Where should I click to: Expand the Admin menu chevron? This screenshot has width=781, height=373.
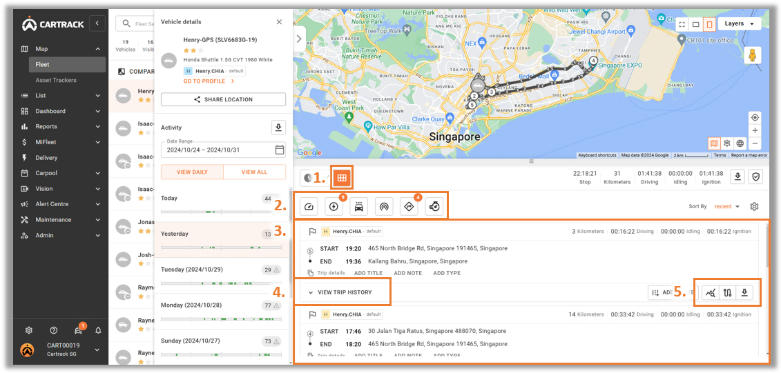pos(97,236)
